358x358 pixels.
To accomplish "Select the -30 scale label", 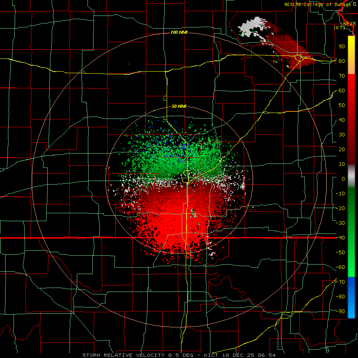I will (340, 223).
